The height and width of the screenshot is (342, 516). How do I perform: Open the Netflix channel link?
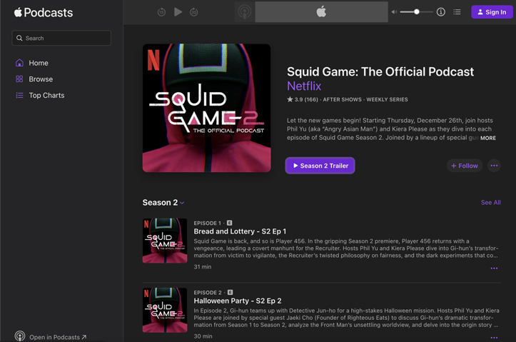[304, 86]
